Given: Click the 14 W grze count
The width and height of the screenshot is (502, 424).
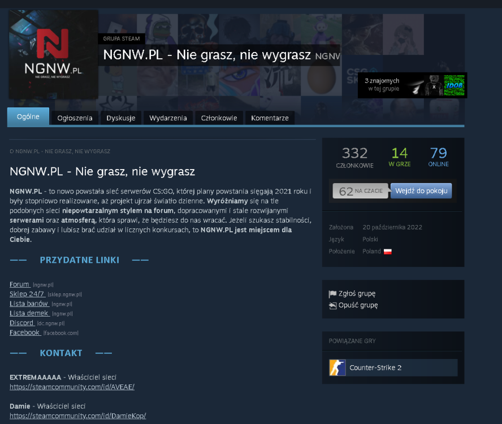Looking at the screenshot, I should click(x=400, y=157).
